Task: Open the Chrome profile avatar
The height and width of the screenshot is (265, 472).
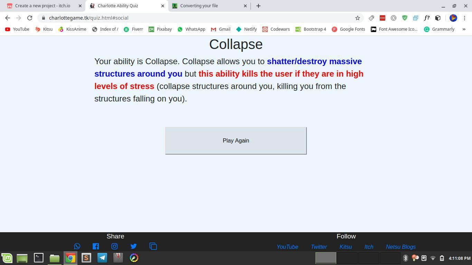Action: point(453,18)
